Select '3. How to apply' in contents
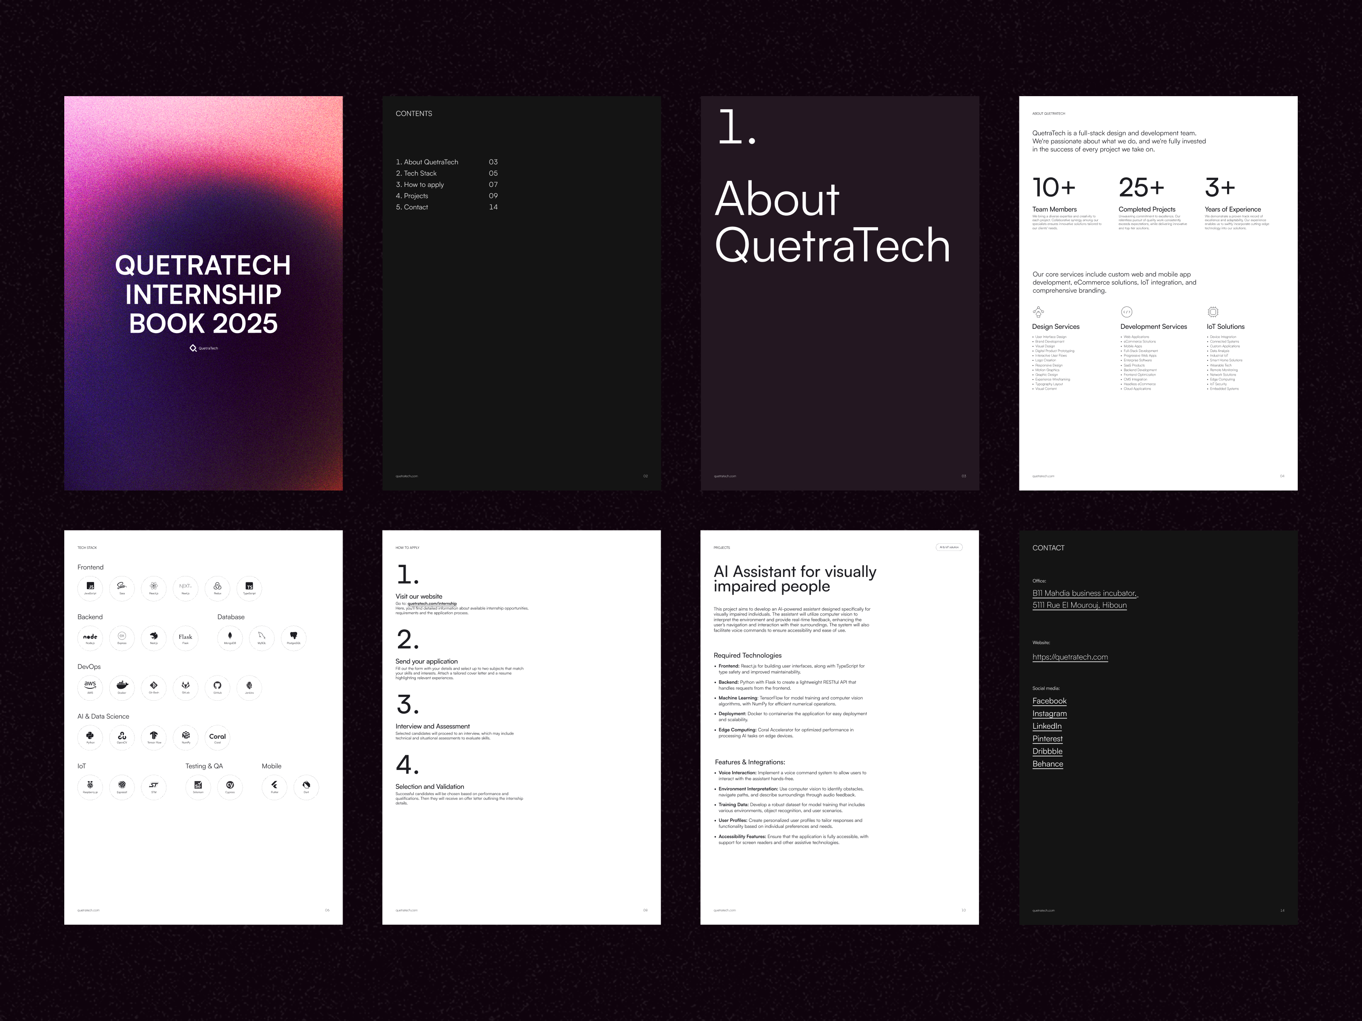The width and height of the screenshot is (1362, 1021). (x=420, y=185)
